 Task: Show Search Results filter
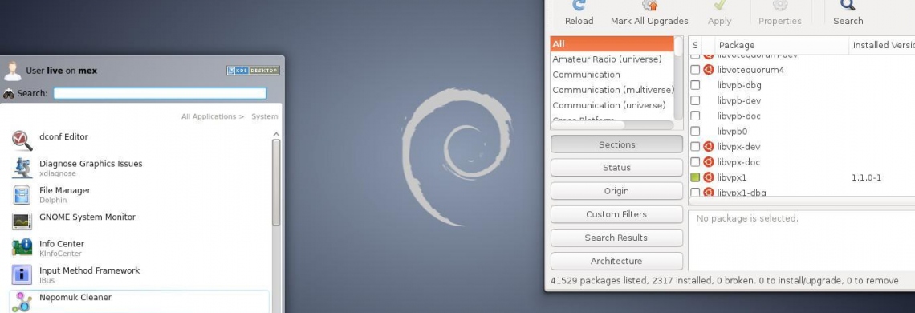tap(616, 238)
